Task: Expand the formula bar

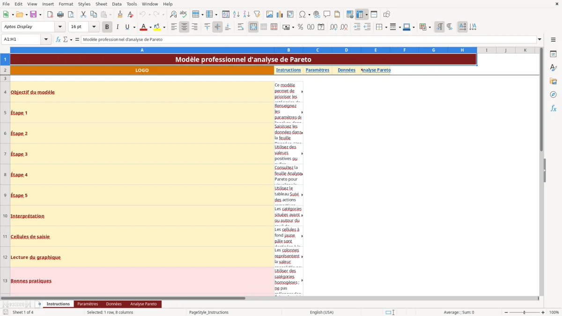Action: click(540, 39)
